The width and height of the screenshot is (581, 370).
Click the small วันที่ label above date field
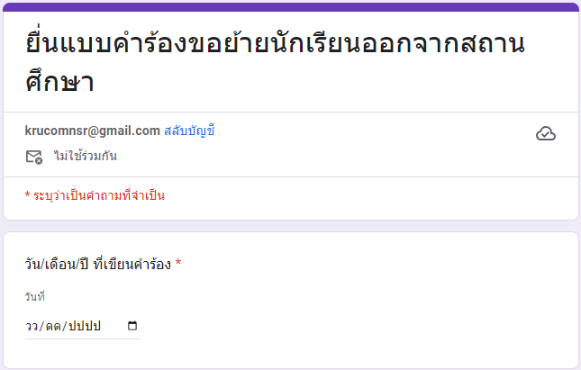click(x=35, y=297)
